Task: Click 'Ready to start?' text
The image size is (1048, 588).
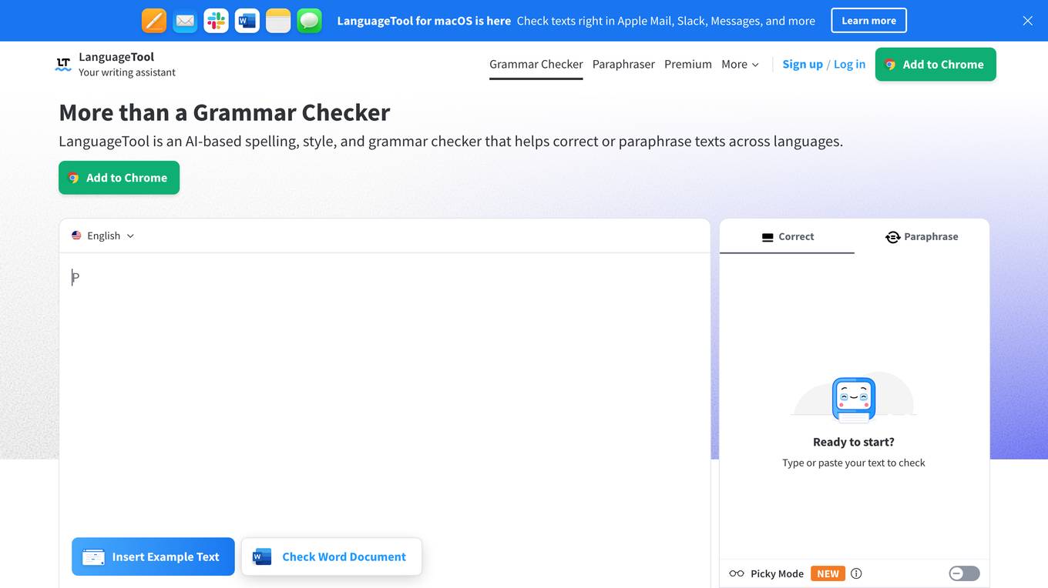Action: (854, 442)
